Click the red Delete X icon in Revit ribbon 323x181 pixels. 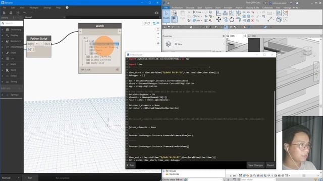[252, 21]
